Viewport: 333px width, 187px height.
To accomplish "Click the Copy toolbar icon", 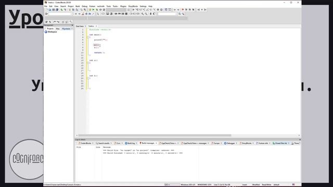I will click(x=73, y=10).
